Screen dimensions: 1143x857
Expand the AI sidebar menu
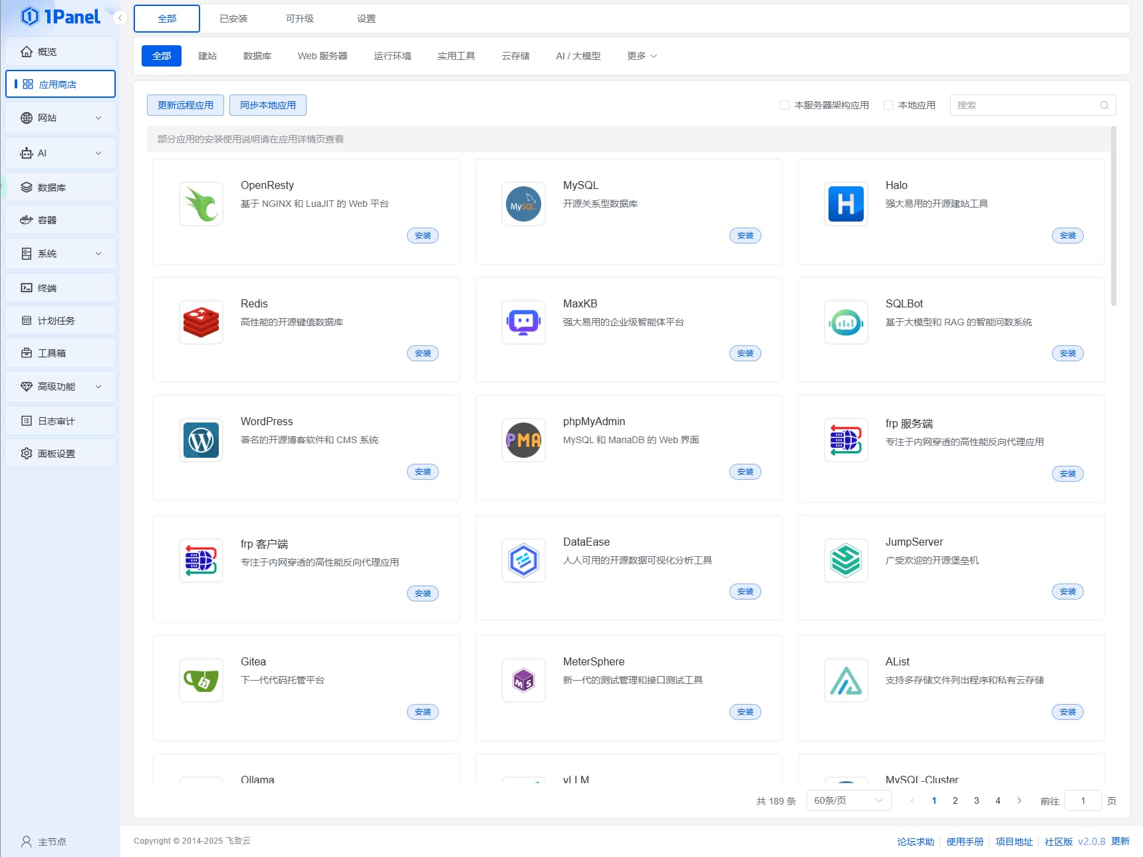61,153
